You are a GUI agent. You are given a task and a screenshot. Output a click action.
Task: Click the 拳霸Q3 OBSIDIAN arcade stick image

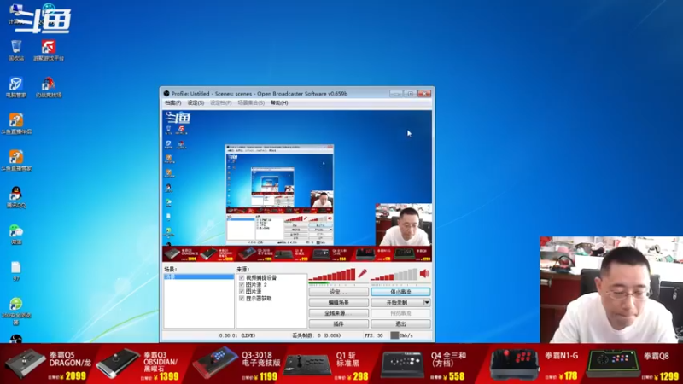click(118, 364)
